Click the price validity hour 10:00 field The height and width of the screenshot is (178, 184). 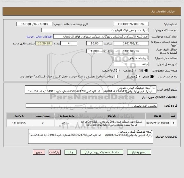(95, 51)
